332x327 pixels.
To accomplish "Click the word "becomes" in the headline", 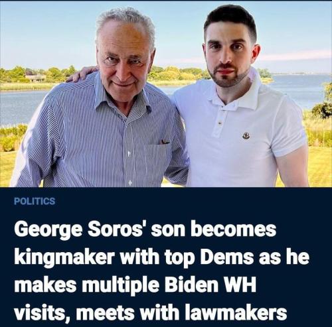I will (x=234, y=230).
